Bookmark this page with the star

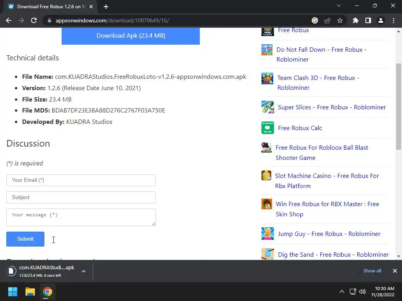[340, 20]
